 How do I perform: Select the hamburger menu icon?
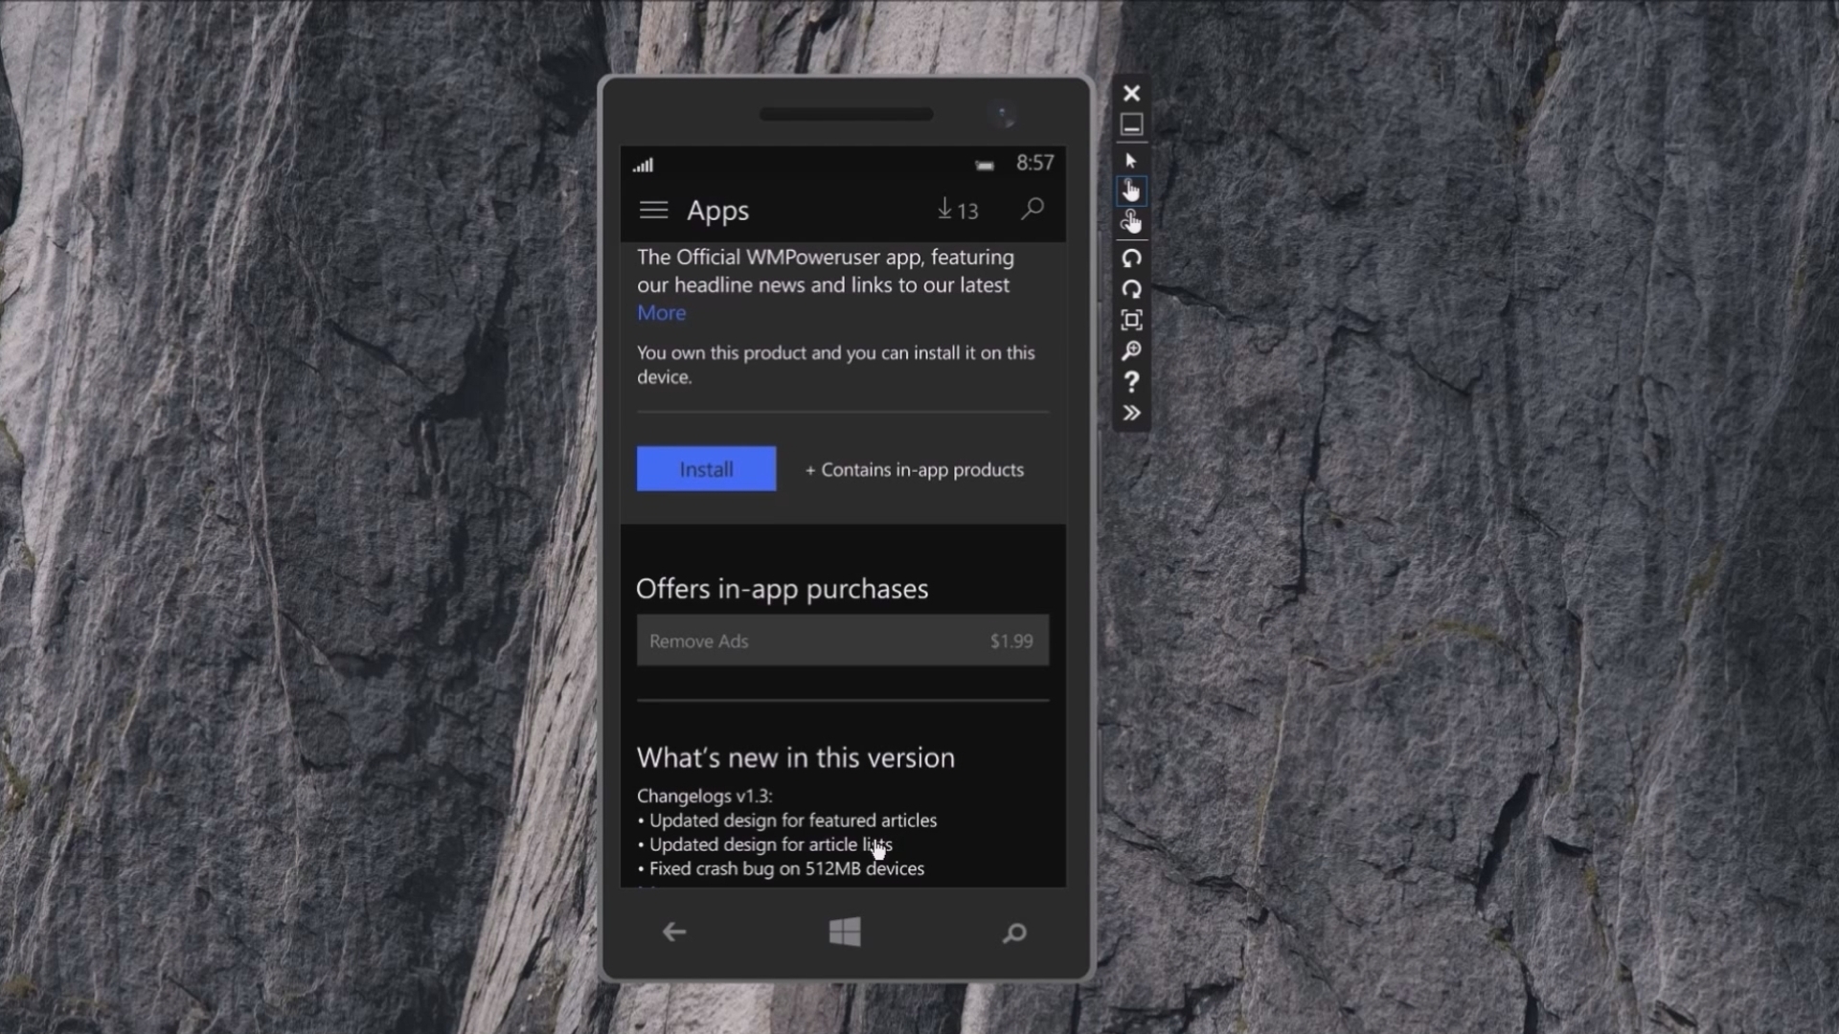click(x=653, y=211)
